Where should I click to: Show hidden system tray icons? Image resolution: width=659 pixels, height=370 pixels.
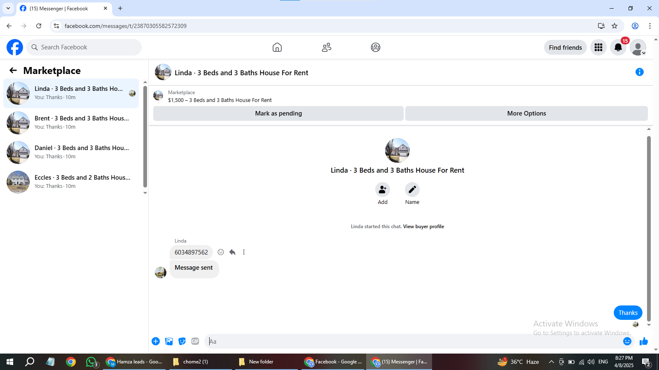tap(552, 362)
